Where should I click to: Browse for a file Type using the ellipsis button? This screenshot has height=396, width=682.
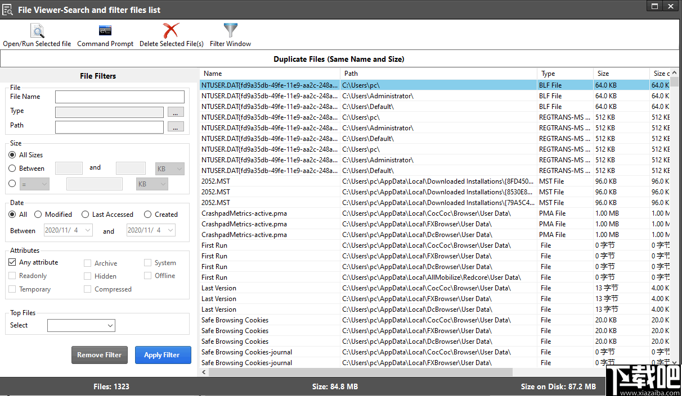[175, 112]
